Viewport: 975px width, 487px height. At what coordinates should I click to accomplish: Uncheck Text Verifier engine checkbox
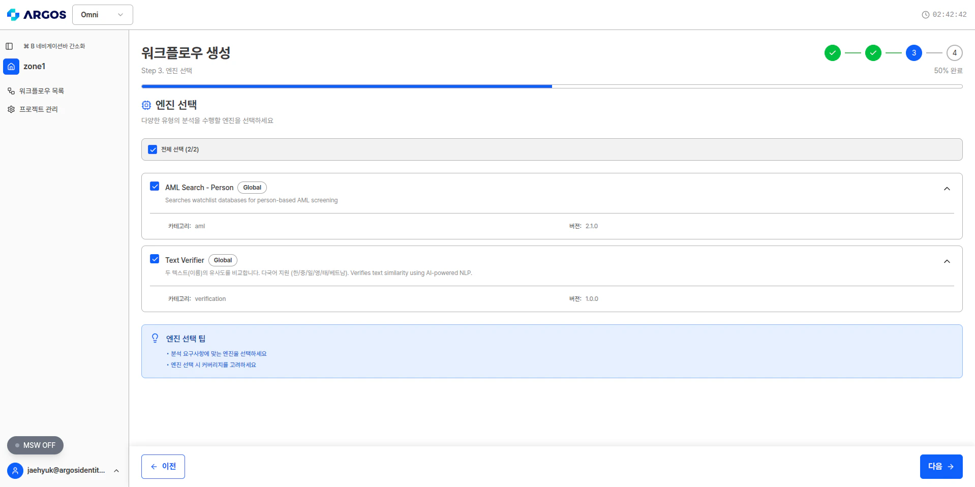click(x=155, y=259)
